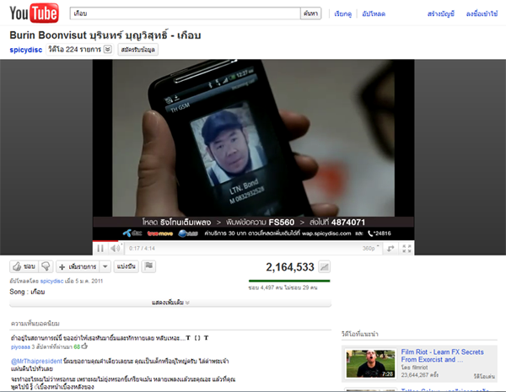Like the video with the ชอบ button
This screenshot has height=392, width=506.
coord(24,266)
